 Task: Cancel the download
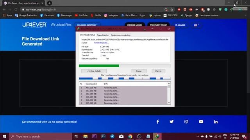click(x=158, y=71)
